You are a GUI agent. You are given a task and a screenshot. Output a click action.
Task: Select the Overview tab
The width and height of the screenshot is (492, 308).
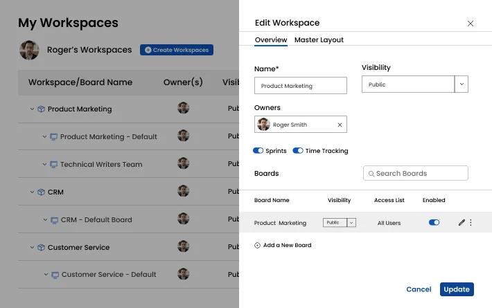tap(271, 40)
